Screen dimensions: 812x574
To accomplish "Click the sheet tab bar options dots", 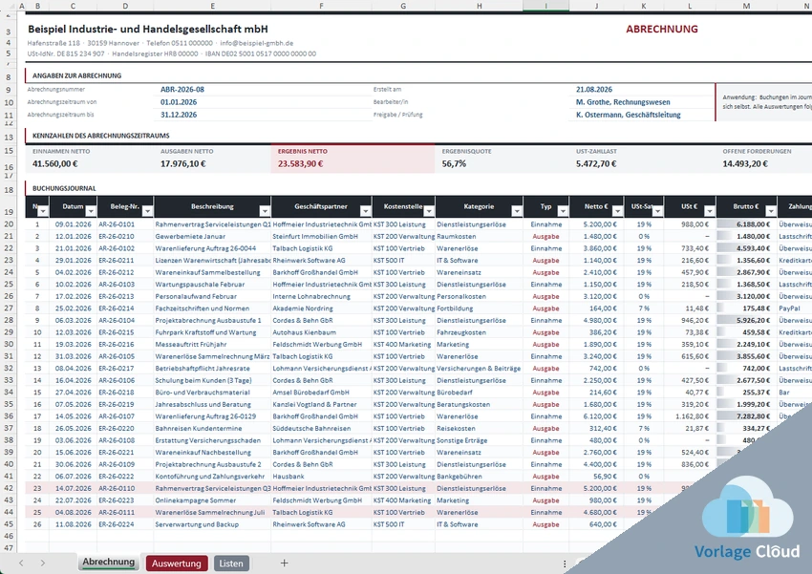I will point(565,563).
